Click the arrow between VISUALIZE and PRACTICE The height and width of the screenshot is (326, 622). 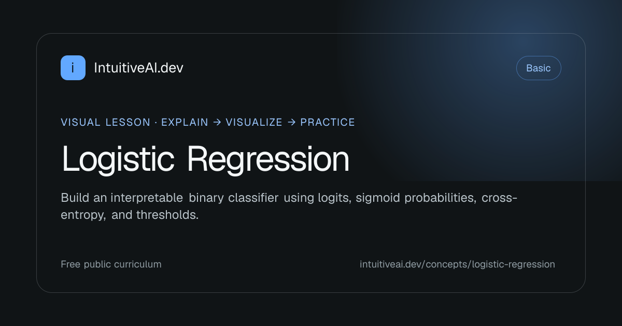291,123
